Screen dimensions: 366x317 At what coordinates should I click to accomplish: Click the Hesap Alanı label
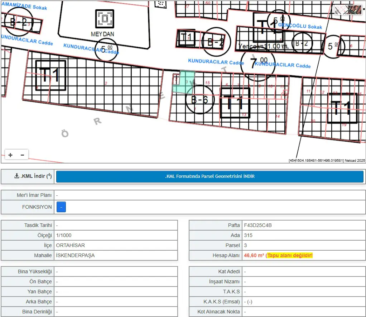coord(226,256)
